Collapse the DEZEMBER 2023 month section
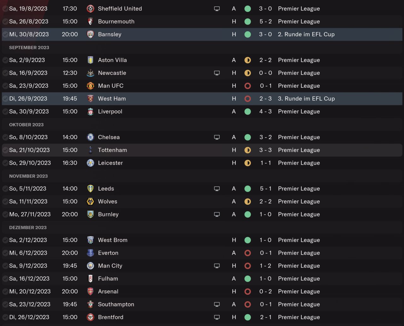 tap(28, 228)
